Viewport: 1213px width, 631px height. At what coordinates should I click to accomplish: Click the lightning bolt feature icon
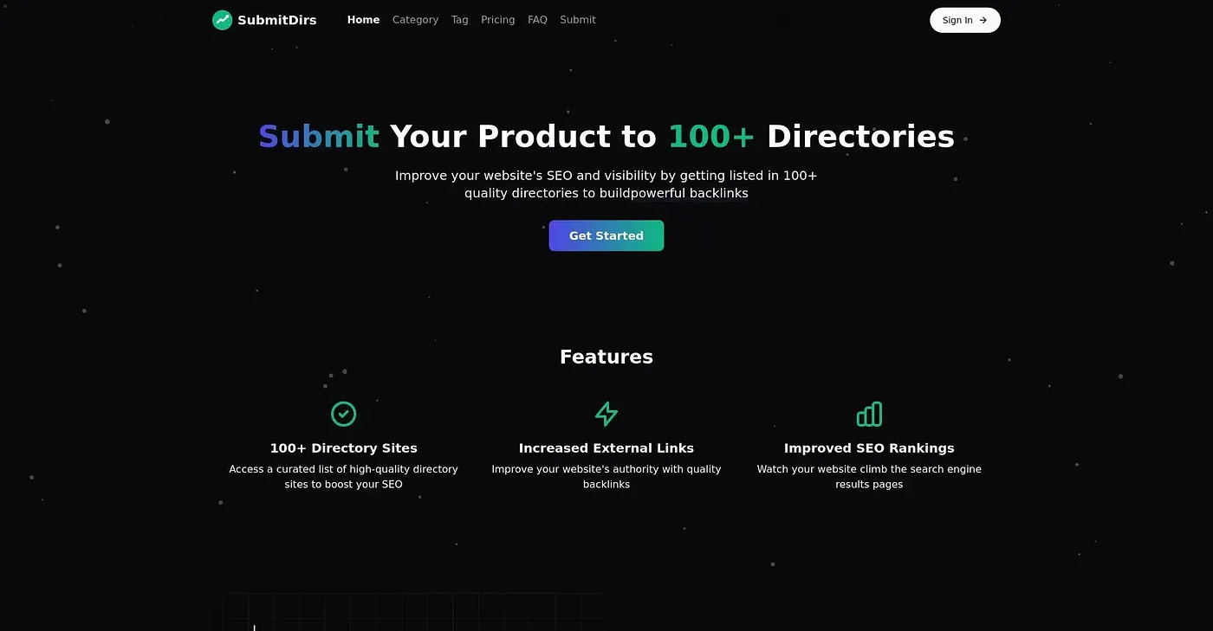pos(606,414)
